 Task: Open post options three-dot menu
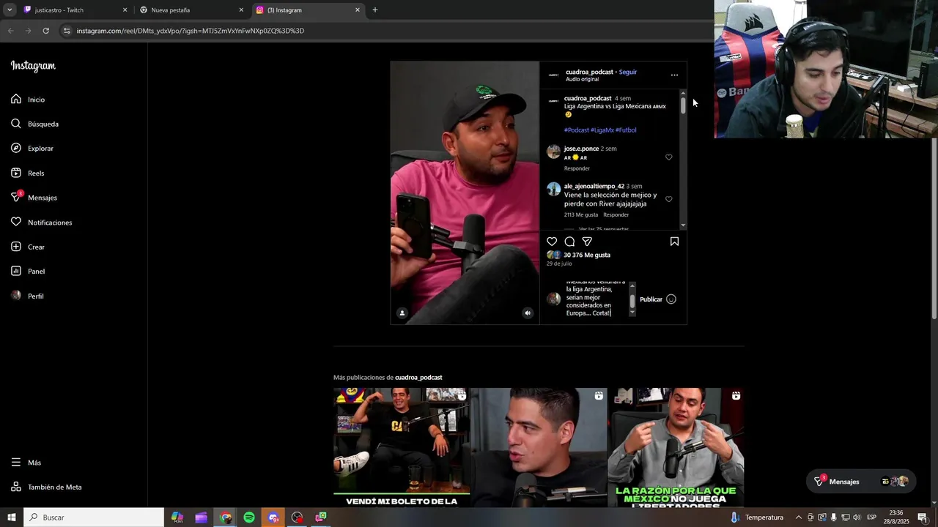(x=674, y=75)
